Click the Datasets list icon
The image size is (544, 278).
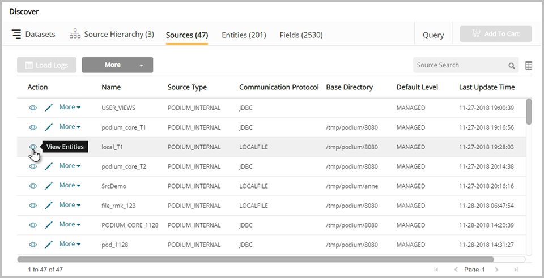point(16,35)
